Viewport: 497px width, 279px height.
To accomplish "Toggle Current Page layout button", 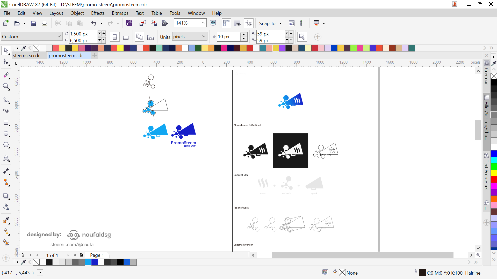I will pyautogui.click(x=150, y=37).
